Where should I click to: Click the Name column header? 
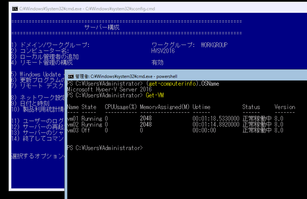[x=73, y=107]
